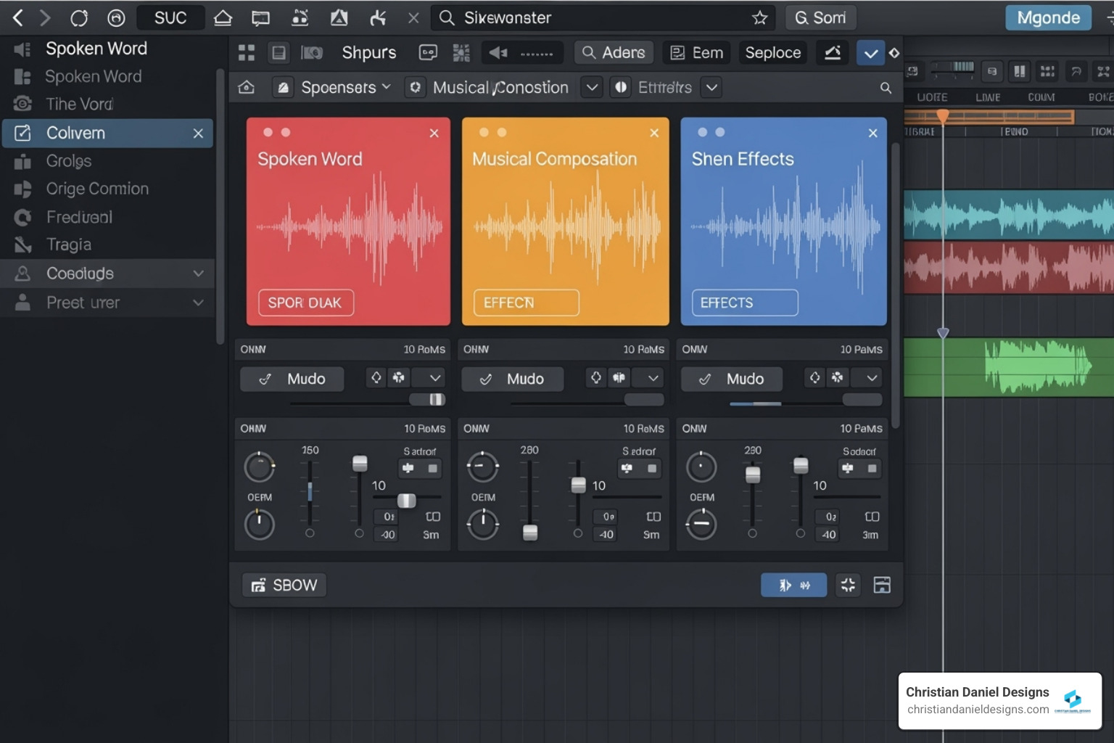Click the grid view icon beside Shpurs
The image size is (1114, 743).
[247, 52]
